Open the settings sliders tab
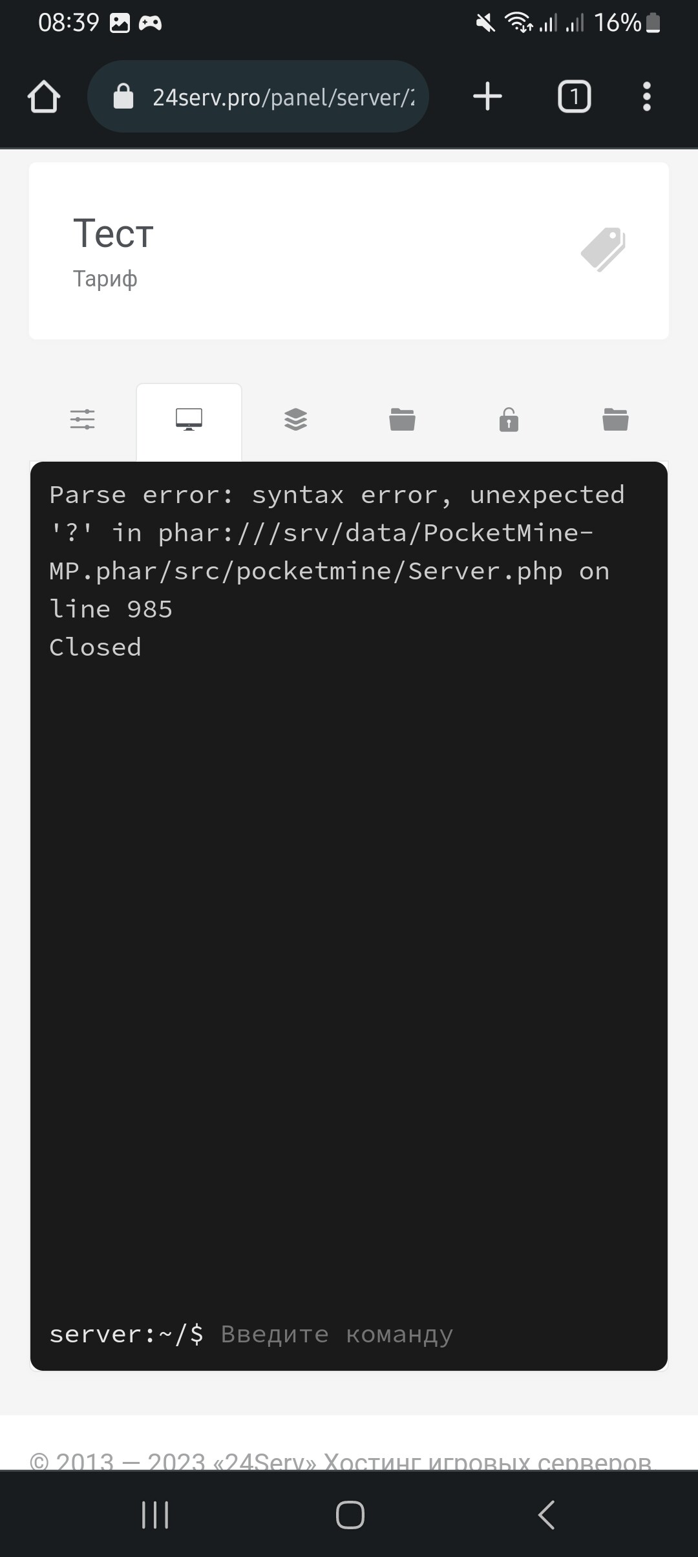The height and width of the screenshot is (1557, 698). point(82,420)
